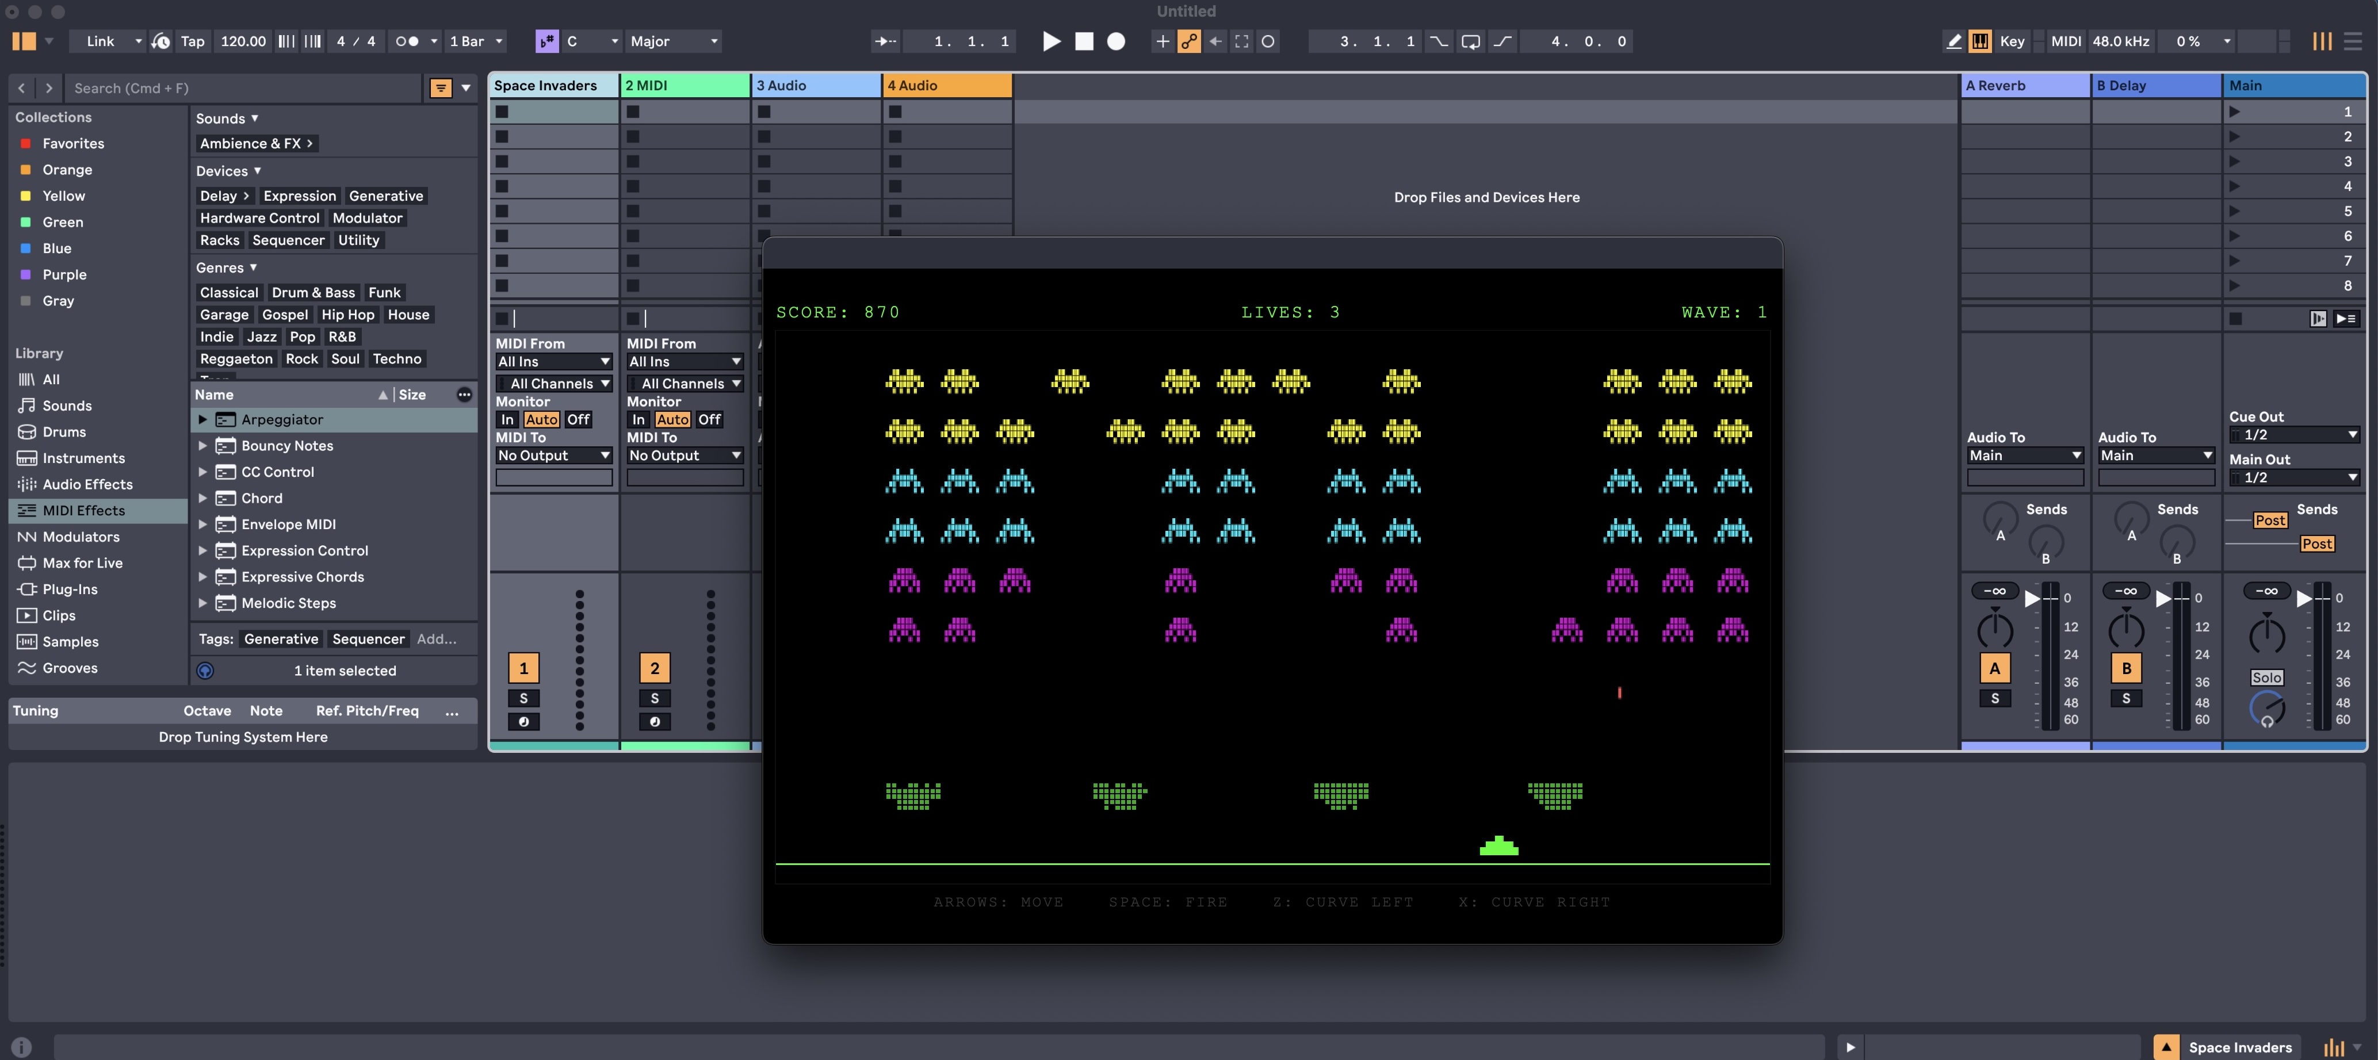Click the Main track Solo cue button
2378x1060 pixels.
2266,678
